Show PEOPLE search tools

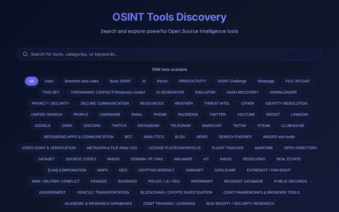click(x=81, y=114)
